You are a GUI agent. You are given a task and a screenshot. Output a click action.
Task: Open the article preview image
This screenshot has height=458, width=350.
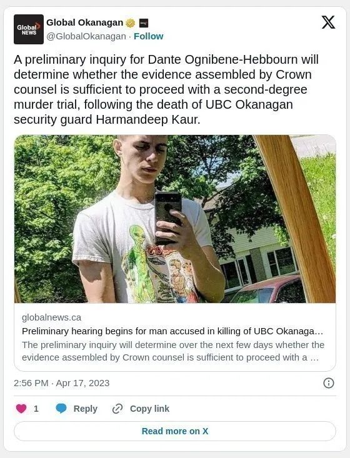[x=175, y=219]
